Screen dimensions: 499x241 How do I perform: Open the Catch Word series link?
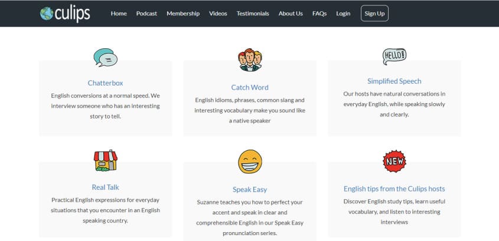[x=250, y=87]
